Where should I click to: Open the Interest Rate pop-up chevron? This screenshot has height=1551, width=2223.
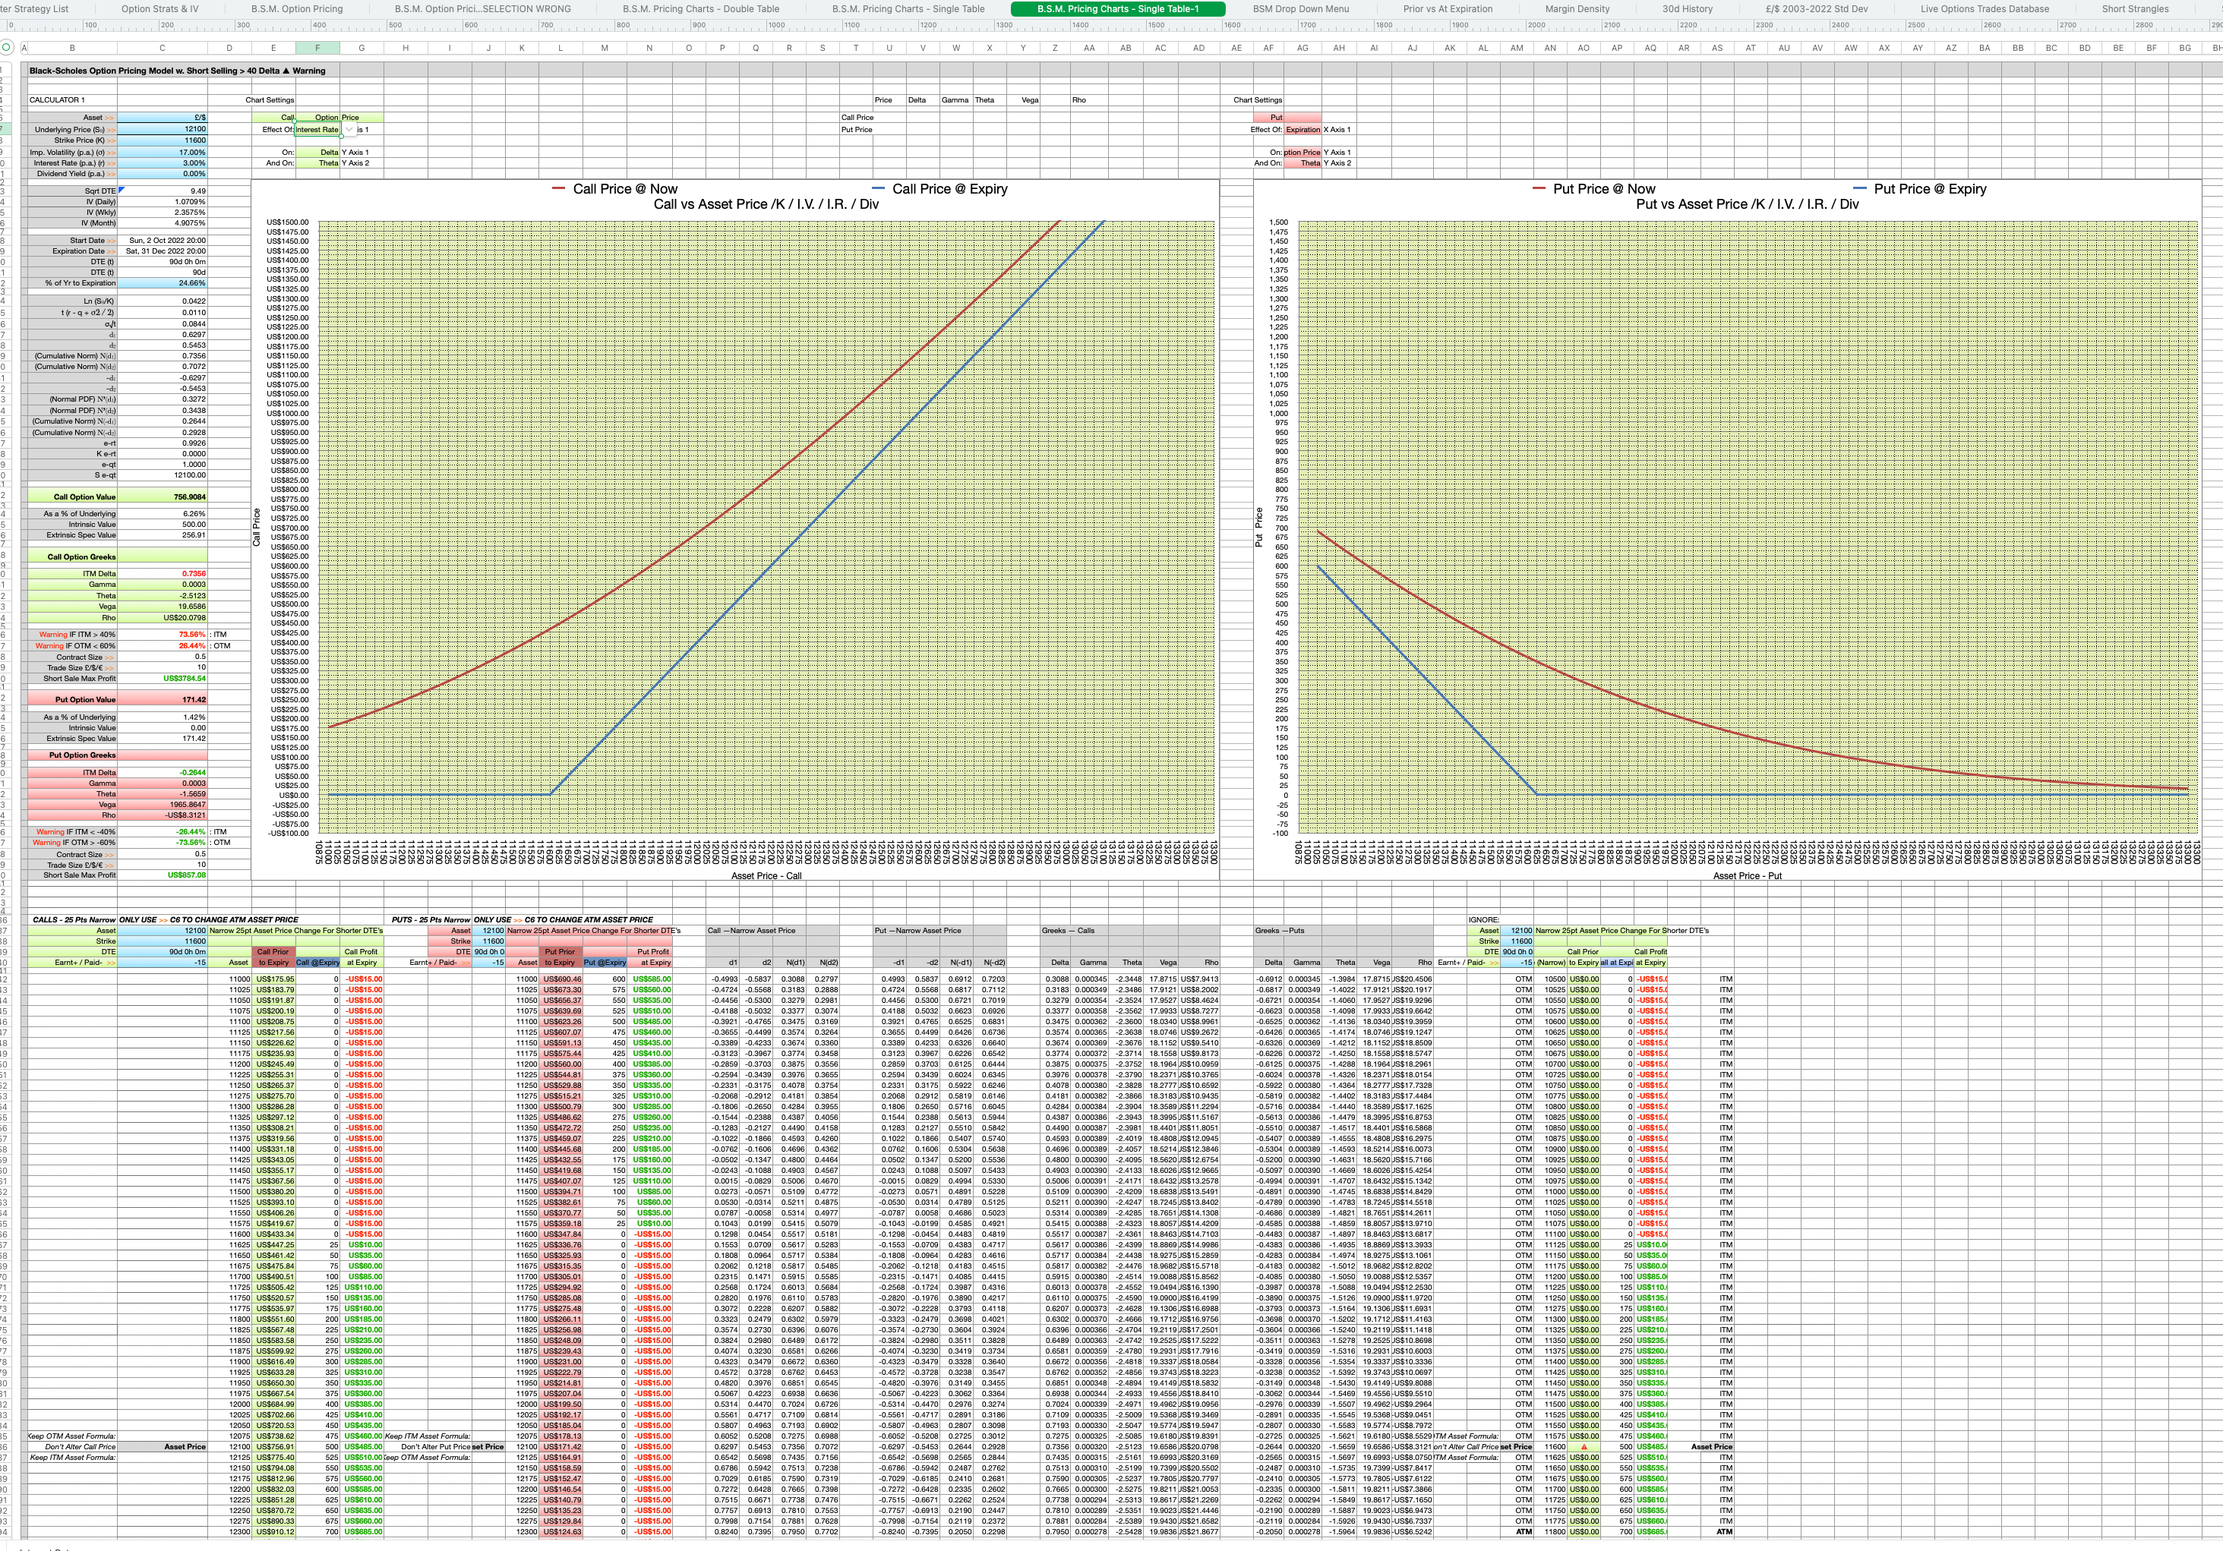pos(349,130)
